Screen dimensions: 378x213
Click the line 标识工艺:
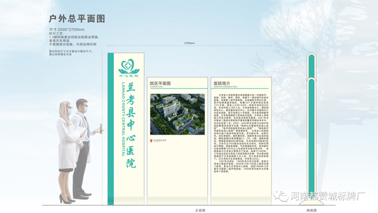(56, 33)
